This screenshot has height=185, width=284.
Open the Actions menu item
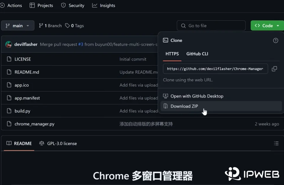coord(12,5)
